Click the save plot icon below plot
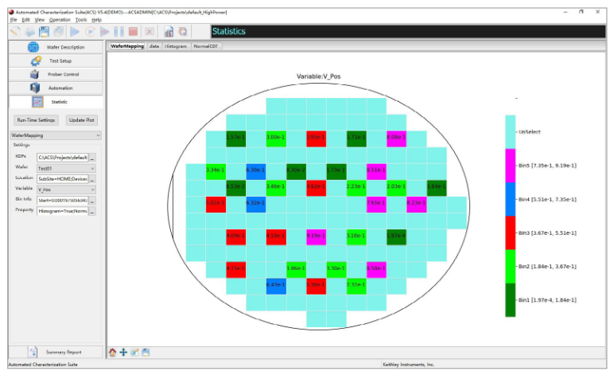 [146, 352]
